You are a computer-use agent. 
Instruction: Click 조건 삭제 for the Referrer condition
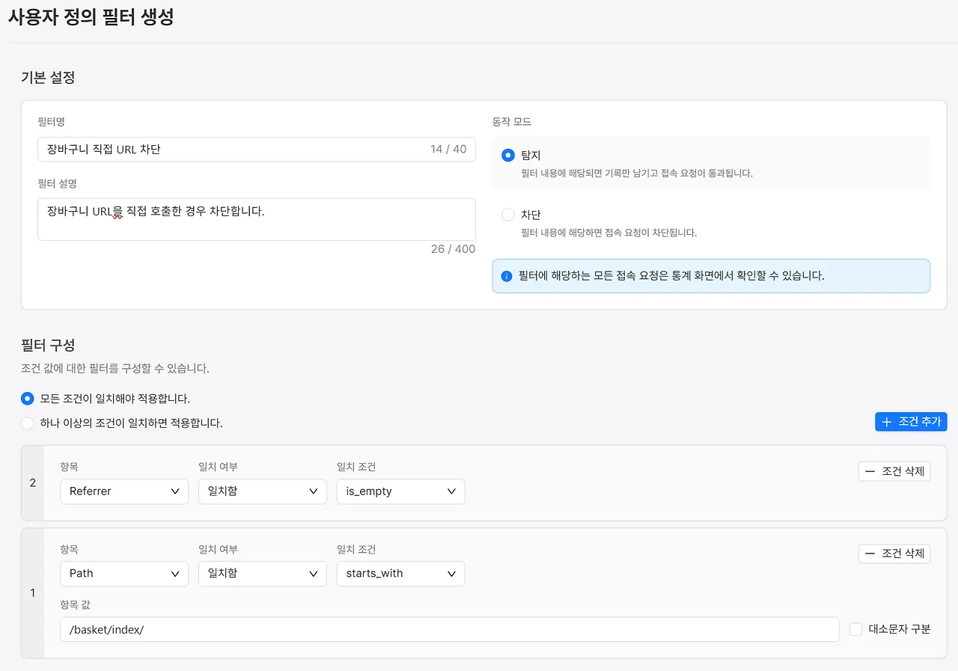[x=894, y=471]
